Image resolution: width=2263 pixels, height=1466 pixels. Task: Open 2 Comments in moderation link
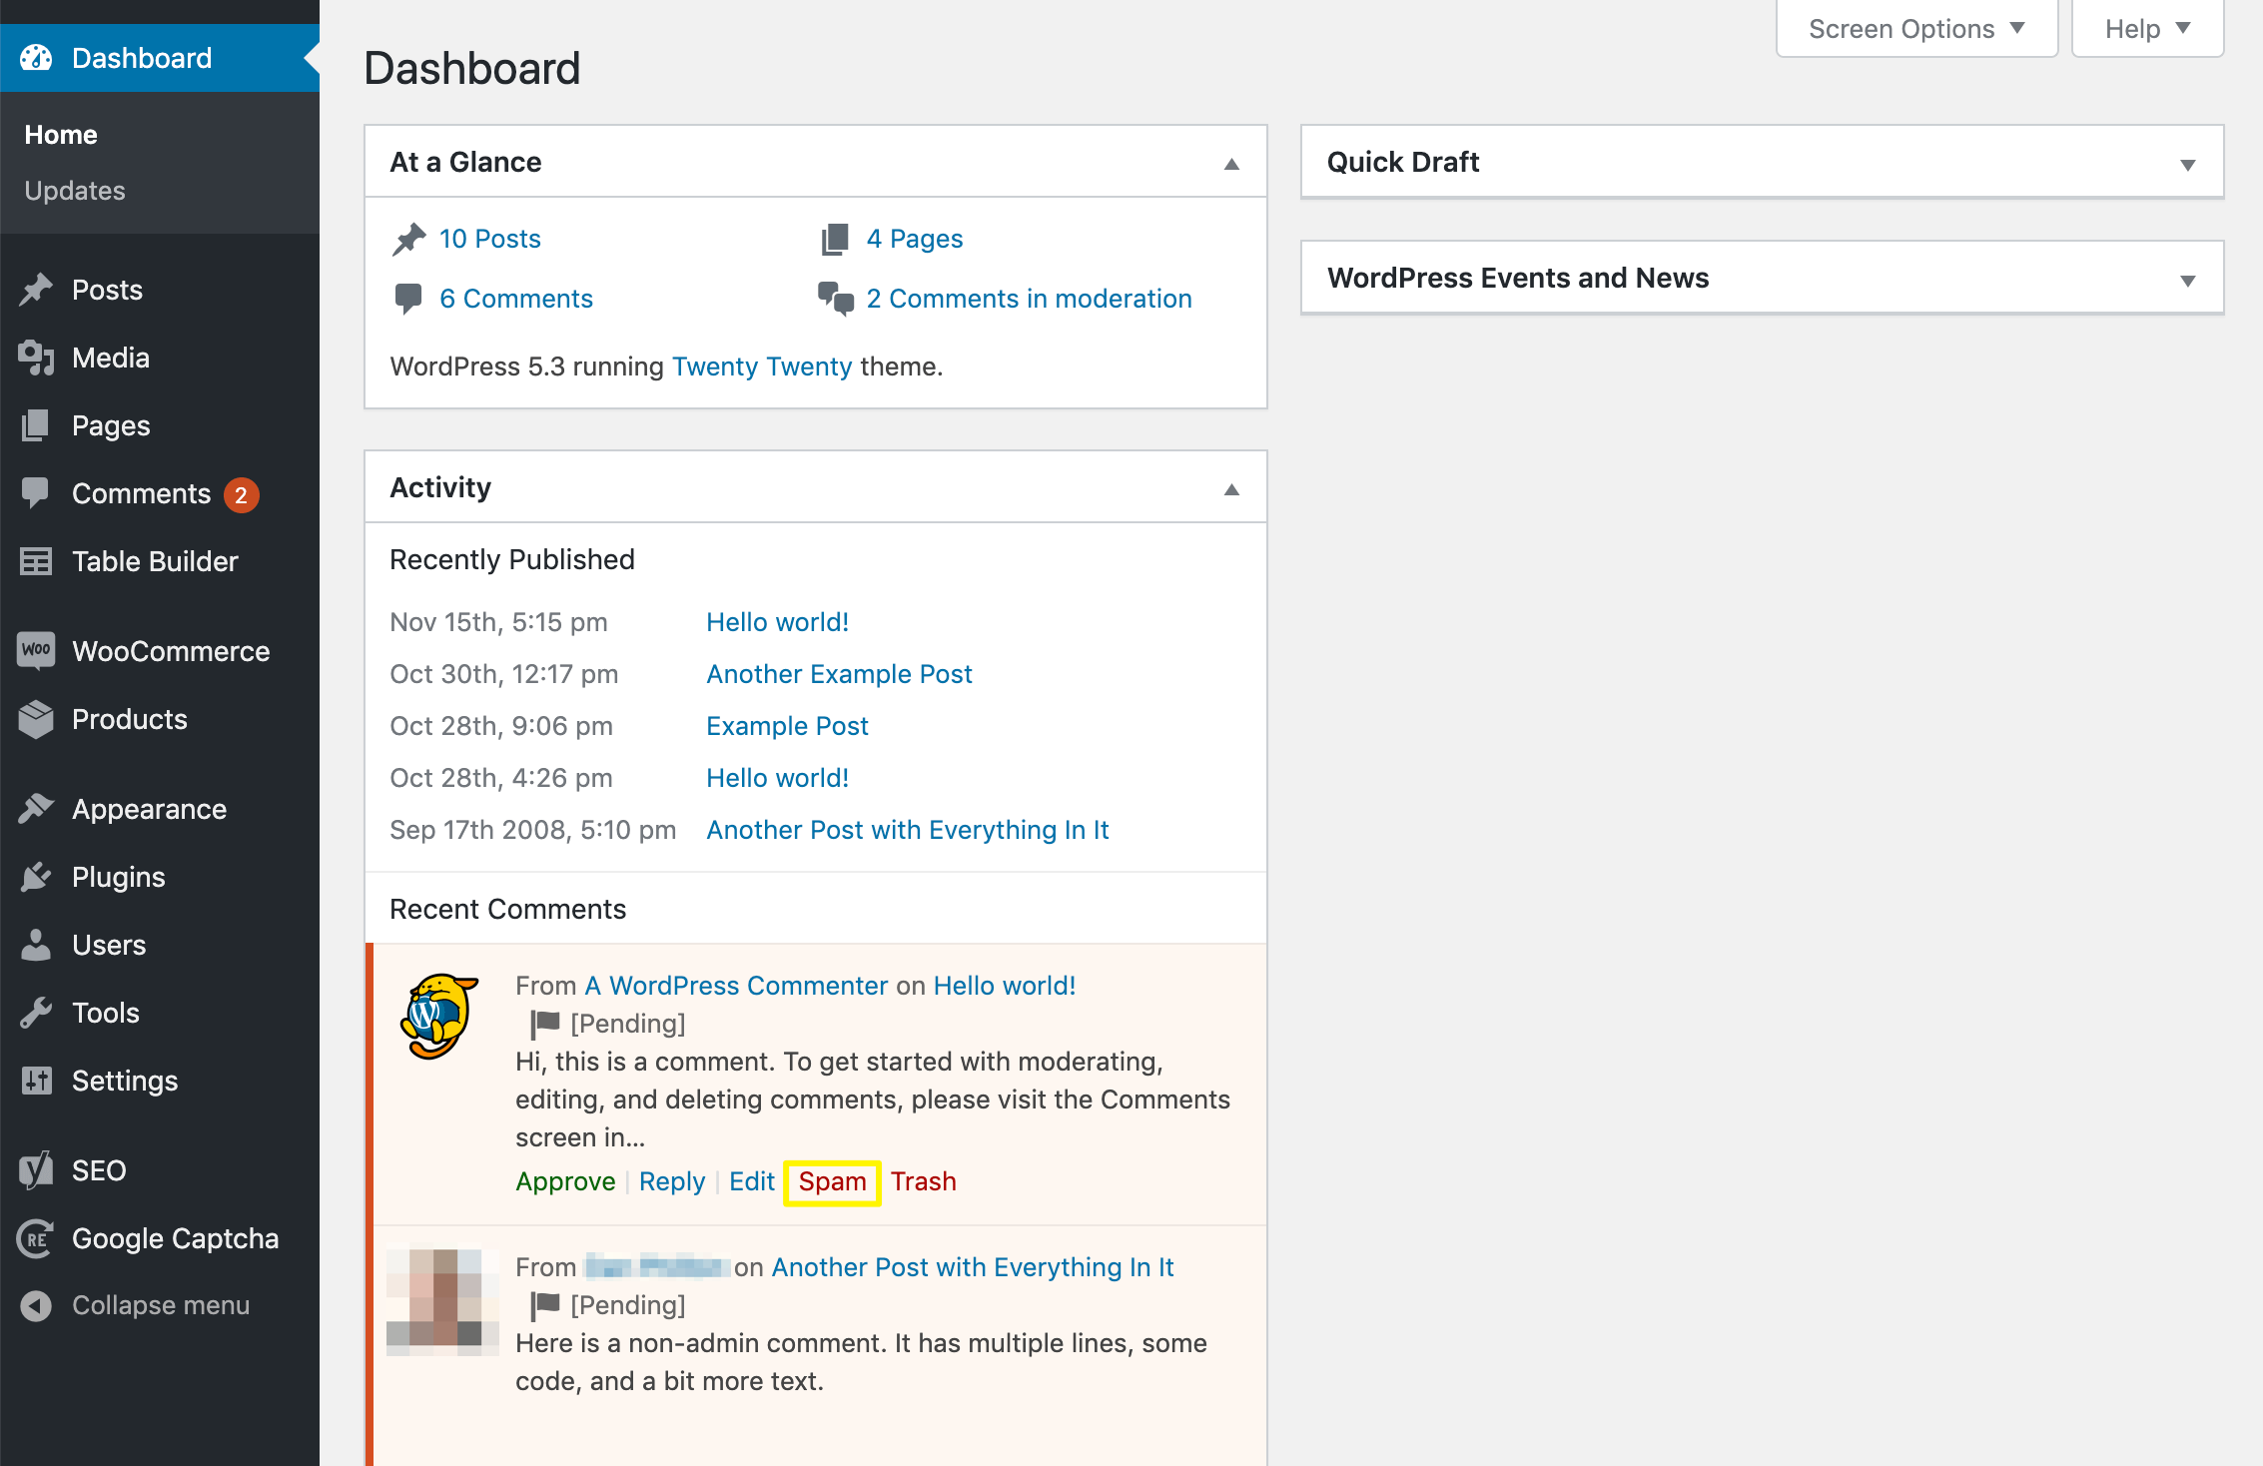point(1030,299)
